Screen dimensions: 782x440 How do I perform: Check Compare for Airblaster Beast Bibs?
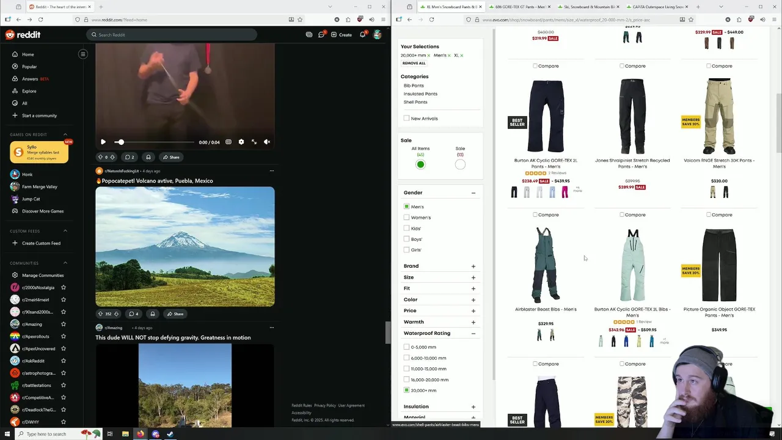[535, 215]
